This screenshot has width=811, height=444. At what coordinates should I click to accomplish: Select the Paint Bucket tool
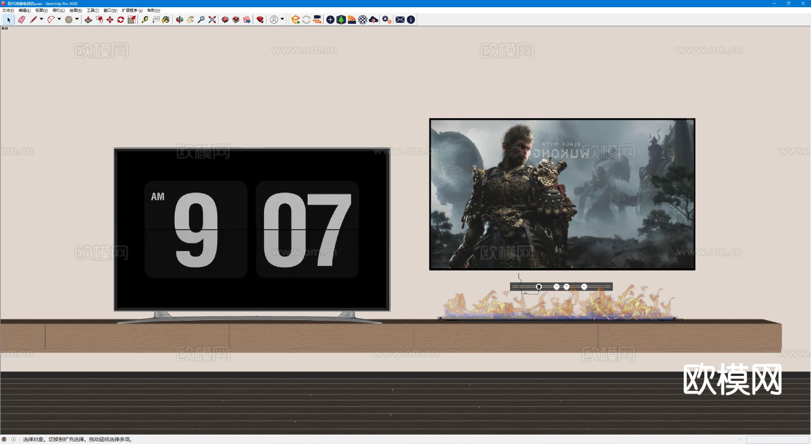pyautogui.click(x=166, y=20)
